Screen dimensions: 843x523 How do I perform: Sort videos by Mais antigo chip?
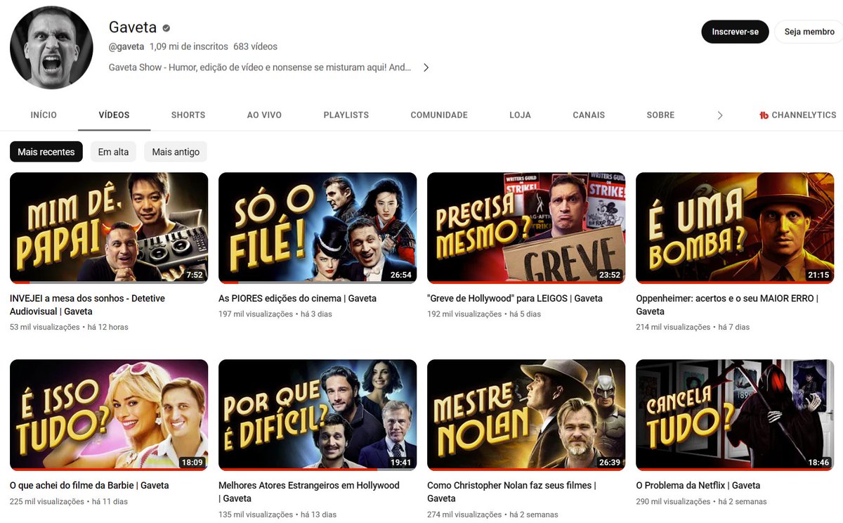tap(176, 152)
